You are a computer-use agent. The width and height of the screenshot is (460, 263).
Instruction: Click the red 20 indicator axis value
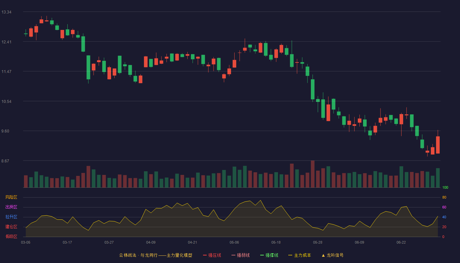click(x=444, y=227)
